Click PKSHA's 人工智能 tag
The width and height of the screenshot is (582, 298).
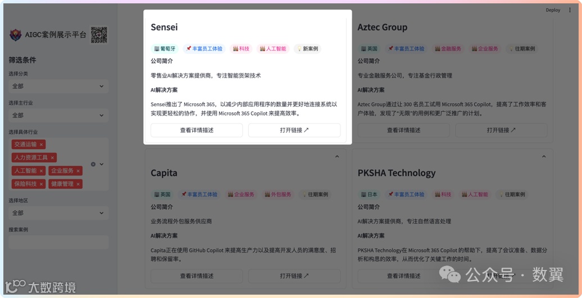point(474,194)
